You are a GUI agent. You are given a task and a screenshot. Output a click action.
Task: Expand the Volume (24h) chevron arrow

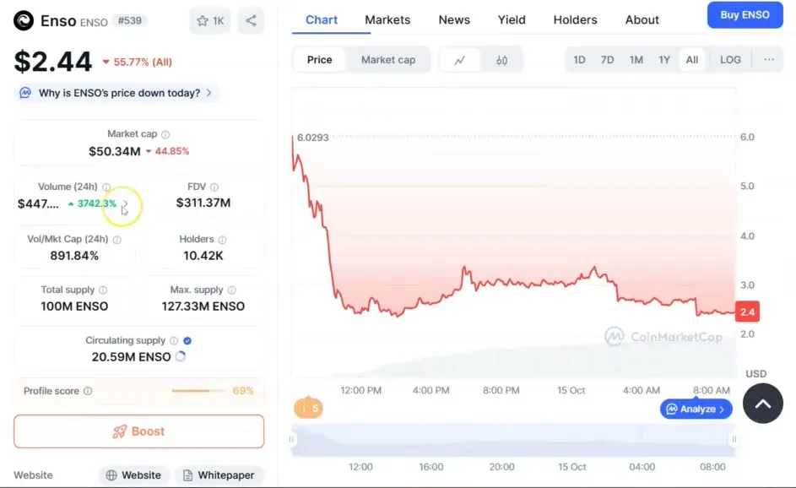click(x=124, y=203)
